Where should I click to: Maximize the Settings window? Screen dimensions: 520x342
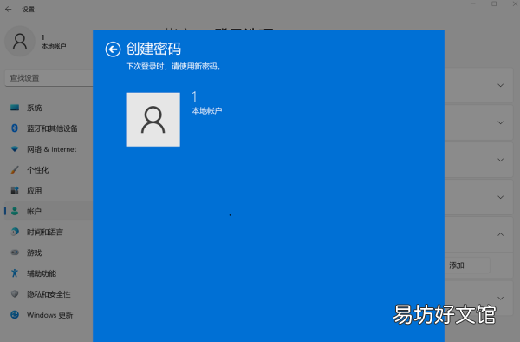[x=494, y=3]
